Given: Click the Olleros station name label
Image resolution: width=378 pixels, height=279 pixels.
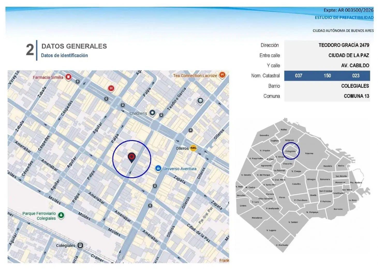Looking at the screenshot, I should pyautogui.click(x=182, y=148).
